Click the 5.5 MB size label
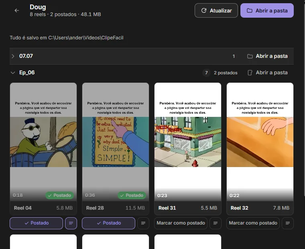305x249 pixels. 209,208
